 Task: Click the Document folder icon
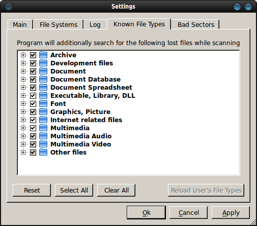(x=43, y=71)
